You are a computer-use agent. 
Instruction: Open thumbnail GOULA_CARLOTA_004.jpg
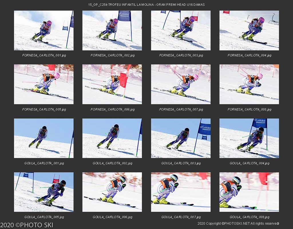pos(249,138)
